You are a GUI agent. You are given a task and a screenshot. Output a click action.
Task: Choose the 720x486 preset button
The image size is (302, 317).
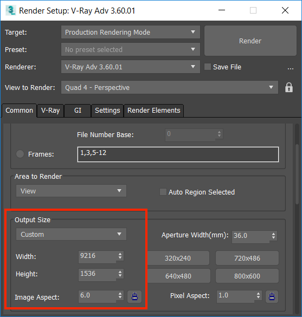tap(247, 258)
